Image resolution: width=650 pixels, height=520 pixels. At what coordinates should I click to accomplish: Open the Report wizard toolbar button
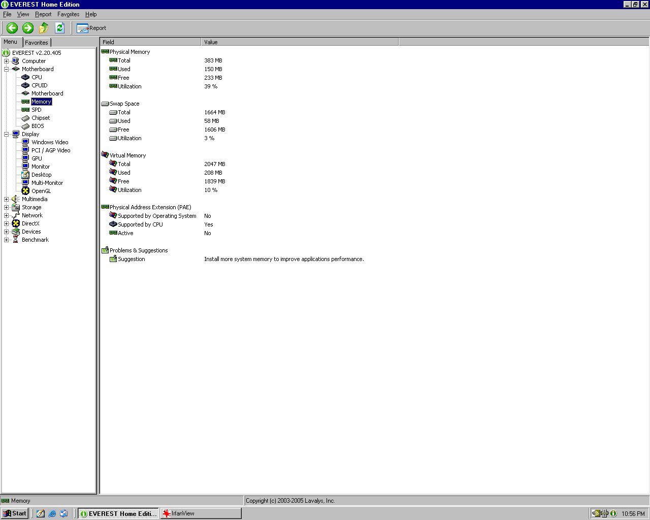point(91,28)
